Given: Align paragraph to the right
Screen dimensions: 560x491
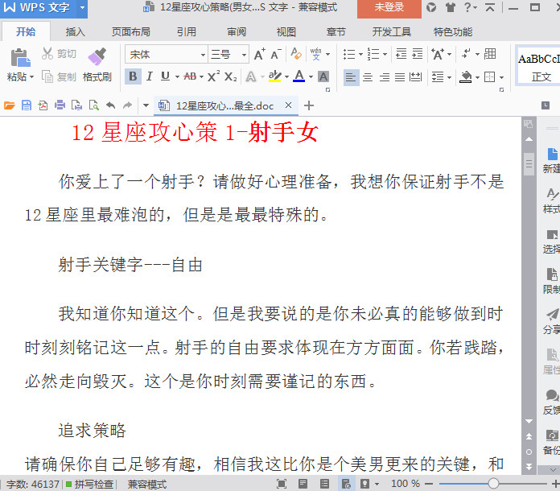Looking at the screenshot, I should tap(385, 76).
